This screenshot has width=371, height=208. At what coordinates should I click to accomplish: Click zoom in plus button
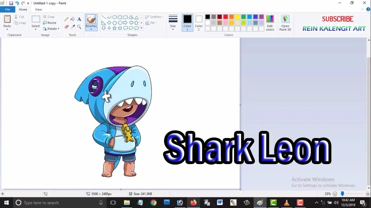point(368,194)
